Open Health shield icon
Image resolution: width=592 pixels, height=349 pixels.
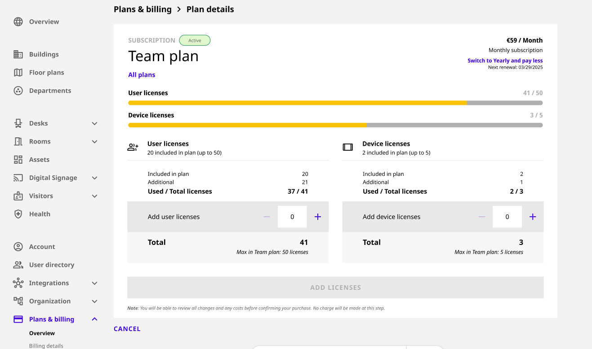18,214
